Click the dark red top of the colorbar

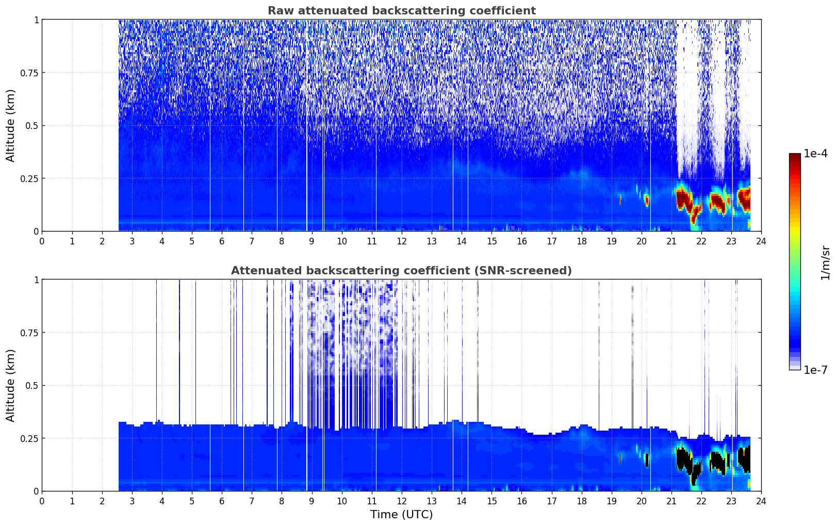[x=794, y=157]
